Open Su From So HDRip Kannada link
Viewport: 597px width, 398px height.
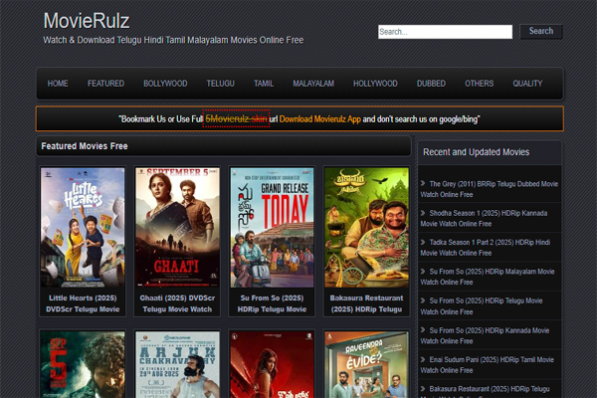click(485, 335)
